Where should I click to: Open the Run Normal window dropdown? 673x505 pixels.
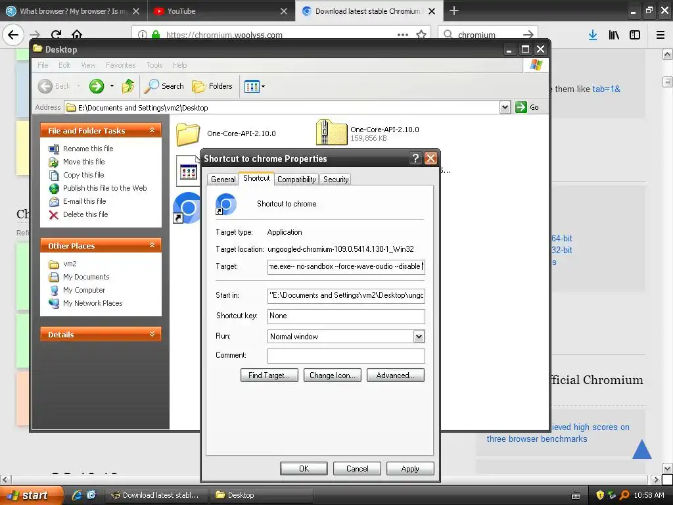[419, 337]
